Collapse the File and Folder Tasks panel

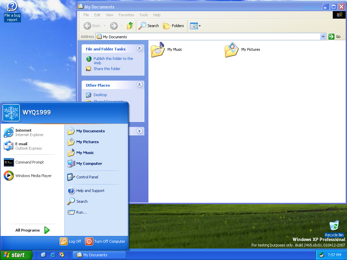click(x=139, y=49)
